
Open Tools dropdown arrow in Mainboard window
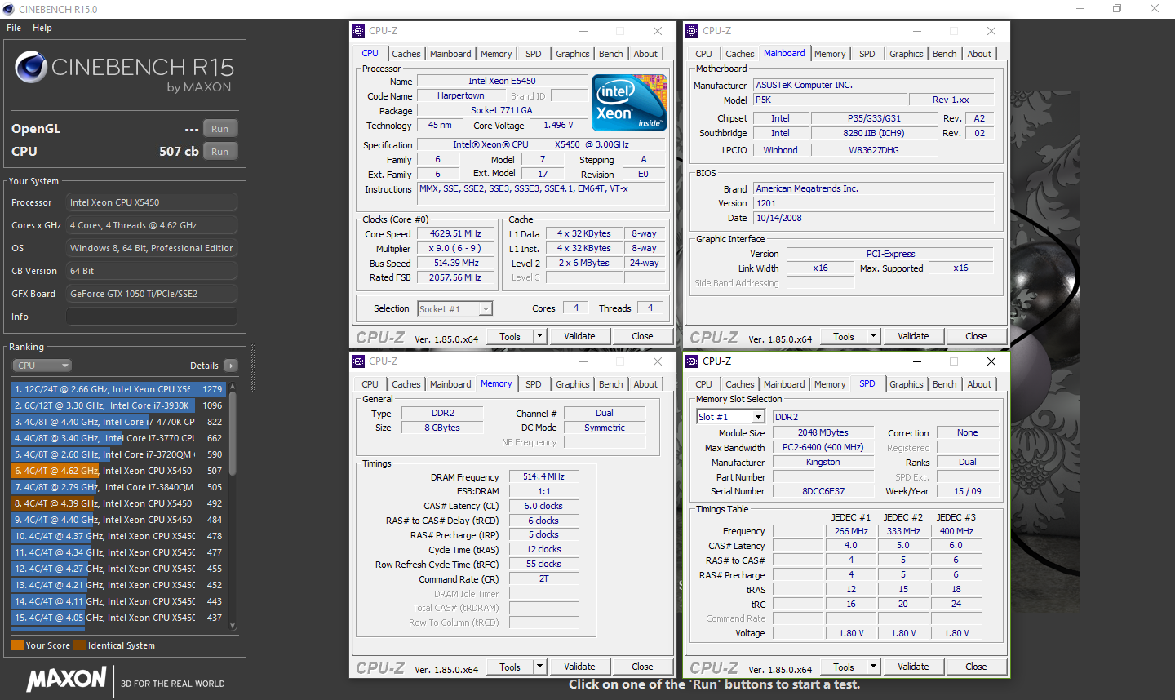873,336
